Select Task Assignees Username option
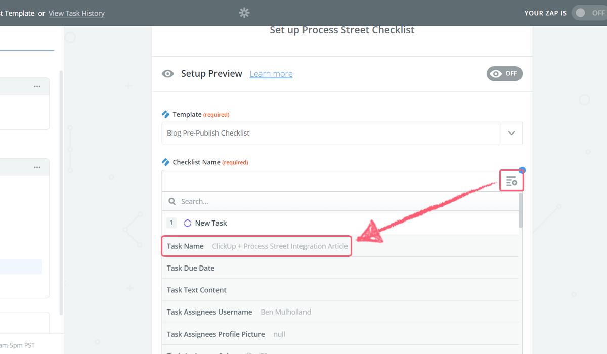Viewport: 607px width, 354px height. [209, 312]
